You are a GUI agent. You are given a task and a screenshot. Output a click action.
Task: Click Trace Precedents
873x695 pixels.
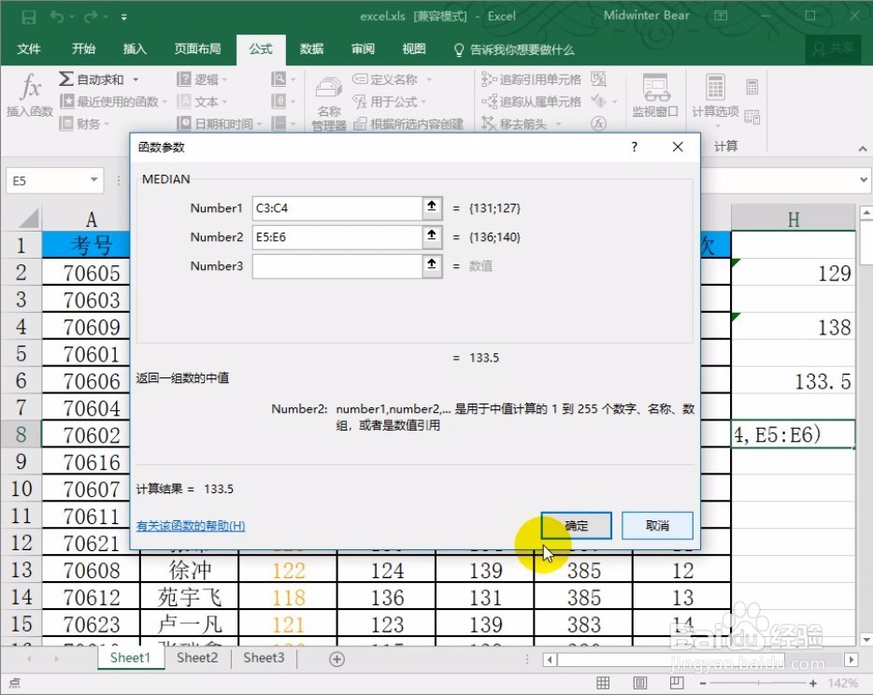pyautogui.click(x=531, y=79)
